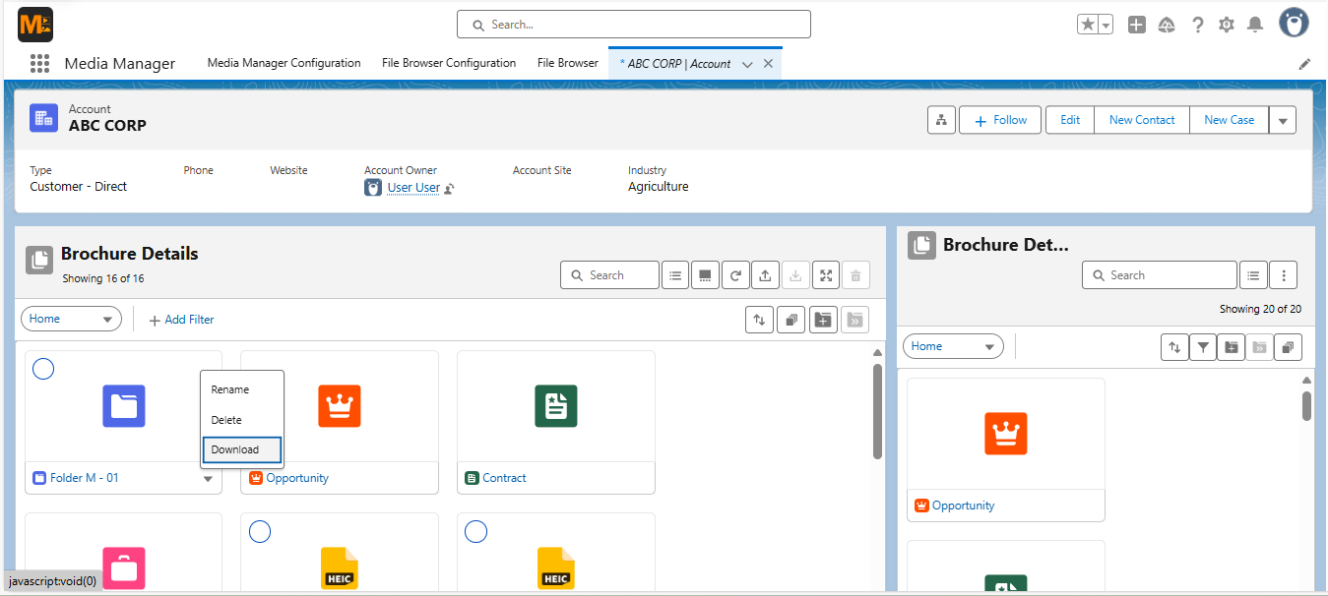Click the sort arrows icon in left panel

tap(759, 320)
